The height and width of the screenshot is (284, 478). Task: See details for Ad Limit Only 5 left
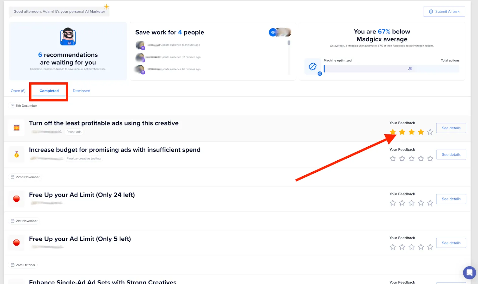pyautogui.click(x=451, y=243)
